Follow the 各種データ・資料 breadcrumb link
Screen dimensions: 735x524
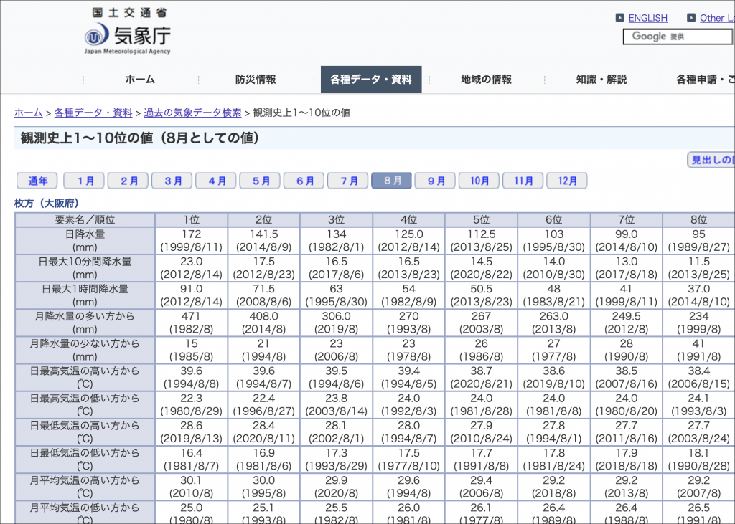click(93, 113)
